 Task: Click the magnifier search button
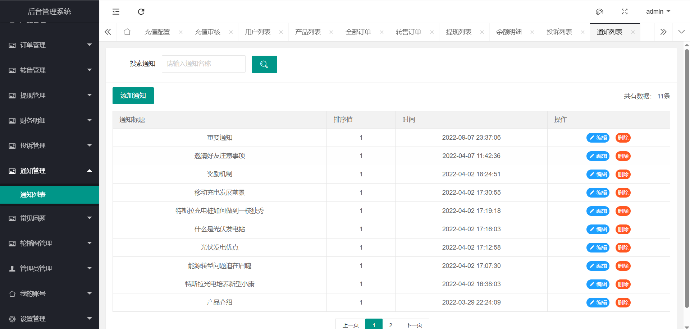point(264,64)
